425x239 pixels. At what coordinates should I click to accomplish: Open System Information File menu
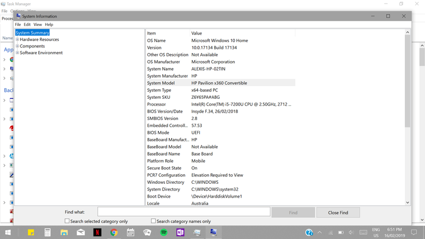click(18, 24)
